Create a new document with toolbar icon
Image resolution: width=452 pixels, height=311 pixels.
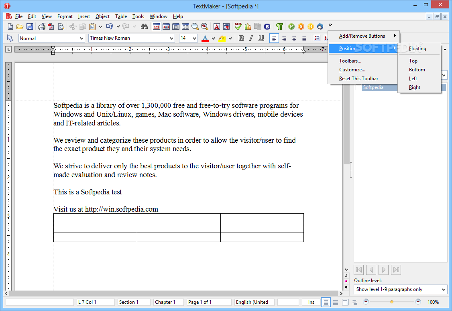click(x=10, y=27)
